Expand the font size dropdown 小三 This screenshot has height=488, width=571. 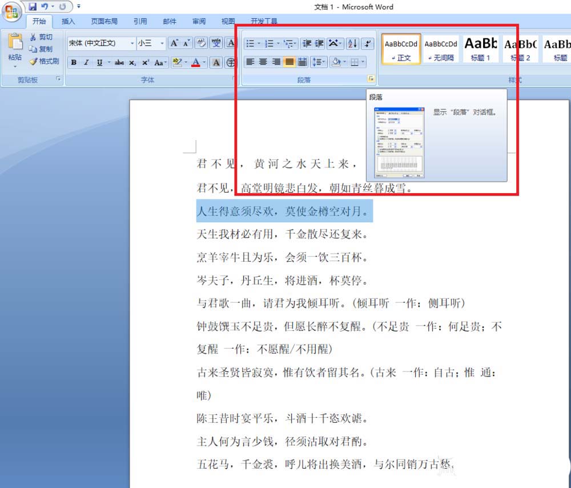tap(162, 43)
